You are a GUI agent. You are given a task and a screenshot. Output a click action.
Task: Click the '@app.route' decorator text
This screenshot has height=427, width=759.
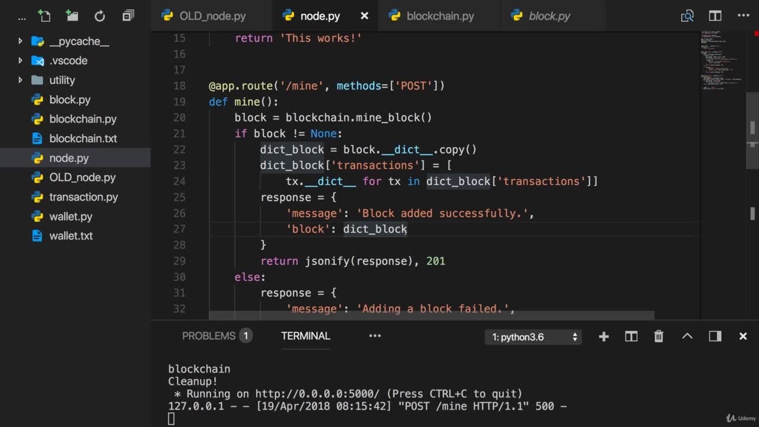tap(240, 86)
